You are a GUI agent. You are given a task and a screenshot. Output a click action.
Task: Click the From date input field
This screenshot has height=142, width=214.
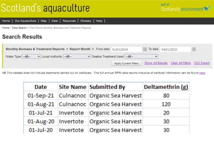(126, 50)
